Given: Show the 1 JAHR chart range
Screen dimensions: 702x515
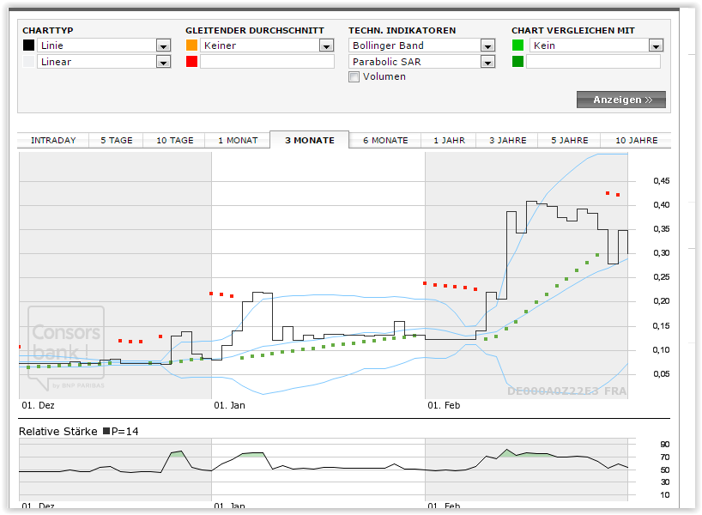Looking at the screenshot, I should tap(449, 140).
